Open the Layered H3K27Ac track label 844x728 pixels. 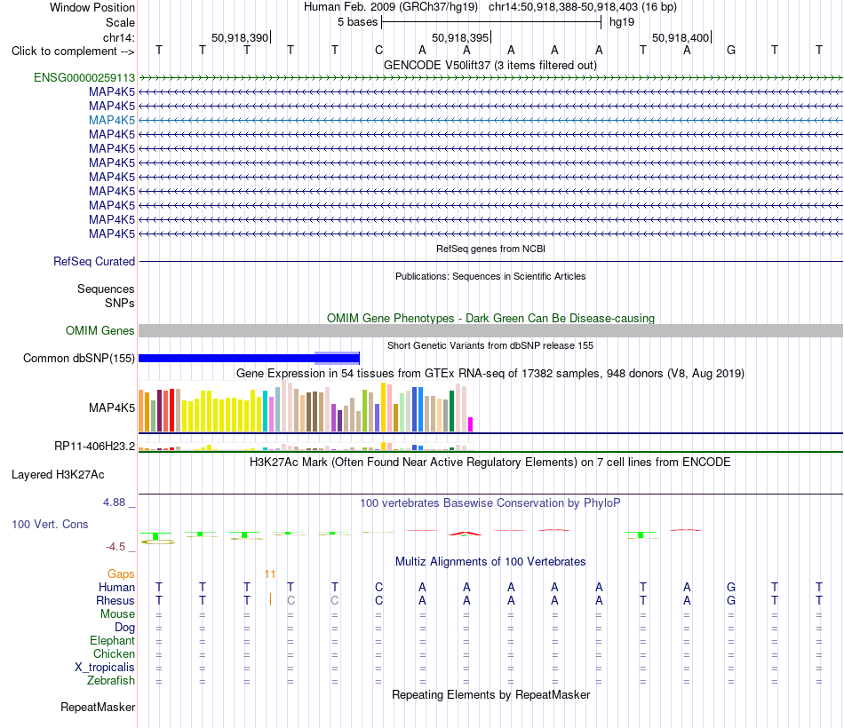(x=58, y=475)
